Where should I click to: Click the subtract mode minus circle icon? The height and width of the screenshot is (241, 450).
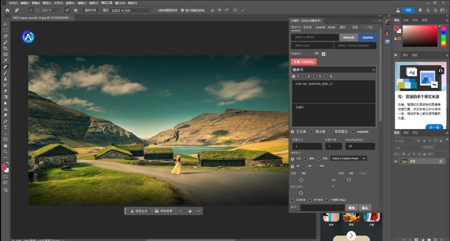point(37,10)
